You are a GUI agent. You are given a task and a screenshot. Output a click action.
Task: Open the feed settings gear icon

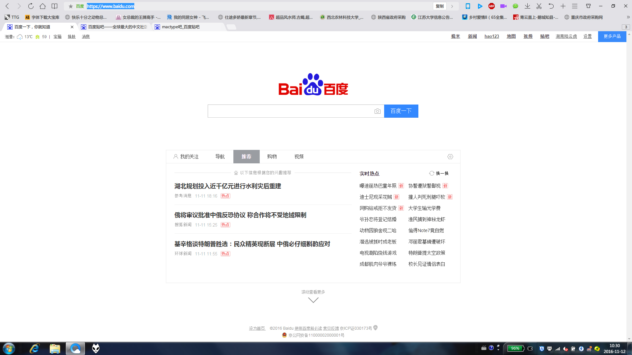click(x=450, y=157)
